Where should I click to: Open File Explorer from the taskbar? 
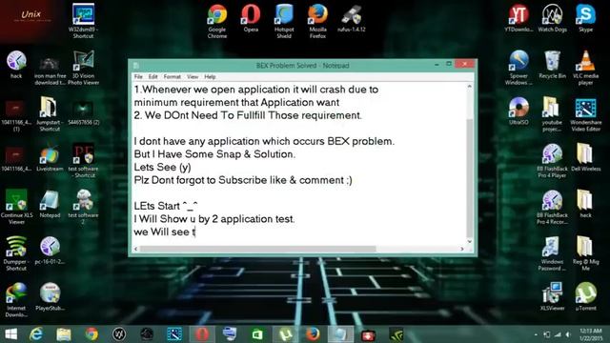pyautogui.click(x=64, y=334)
